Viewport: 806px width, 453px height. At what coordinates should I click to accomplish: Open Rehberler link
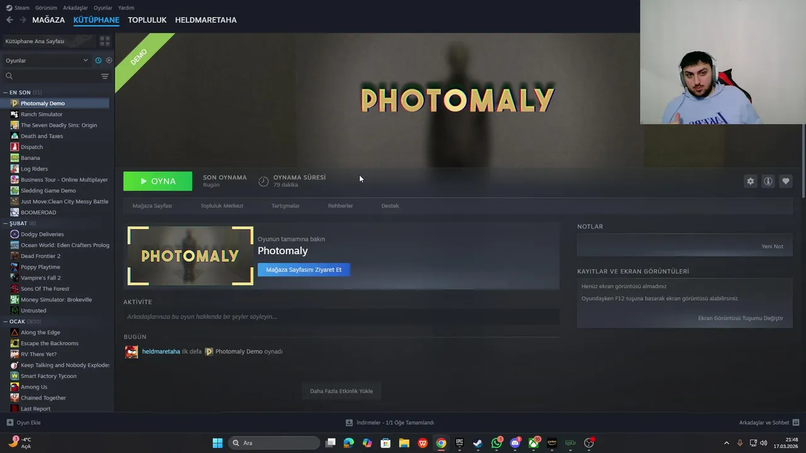click(x=340, y=206)
